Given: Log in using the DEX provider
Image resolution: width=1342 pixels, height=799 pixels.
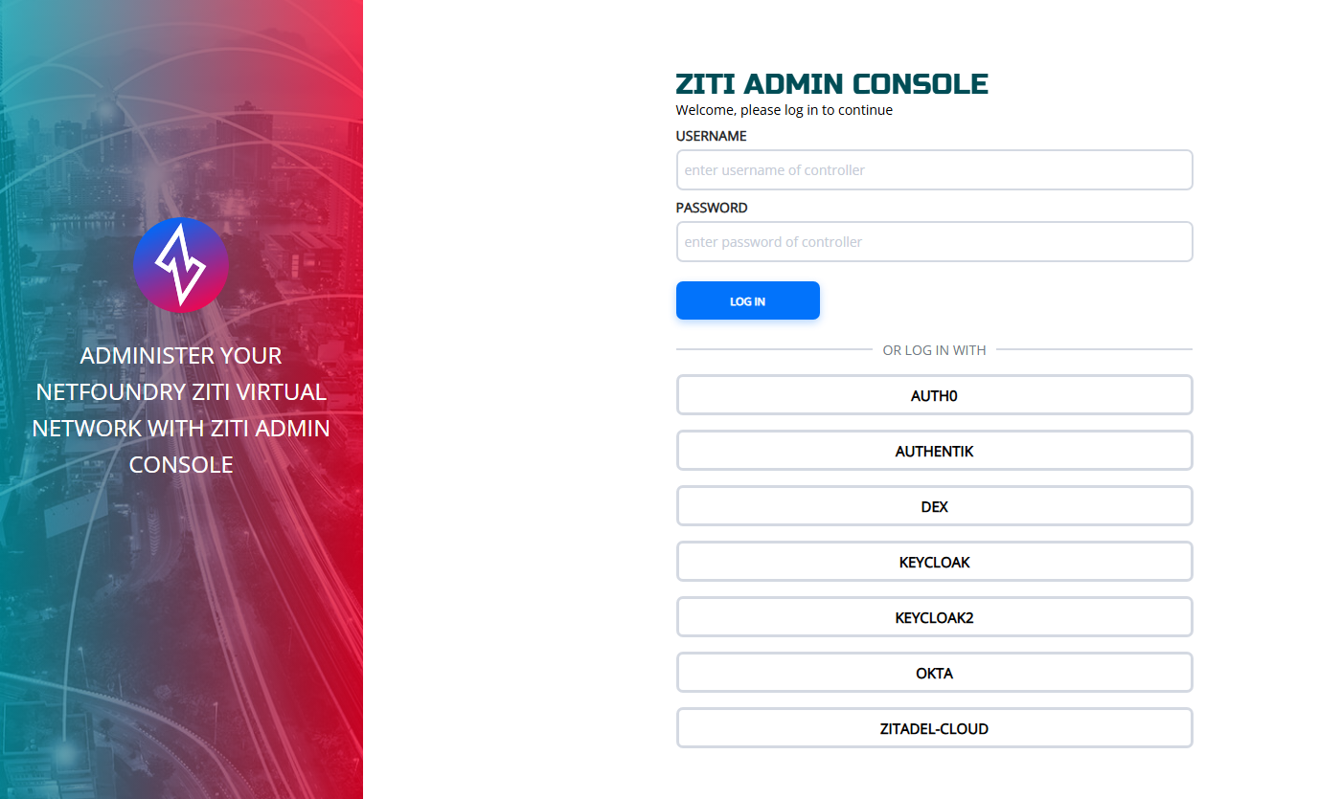Looking at the screenshot, I should 934,506.
